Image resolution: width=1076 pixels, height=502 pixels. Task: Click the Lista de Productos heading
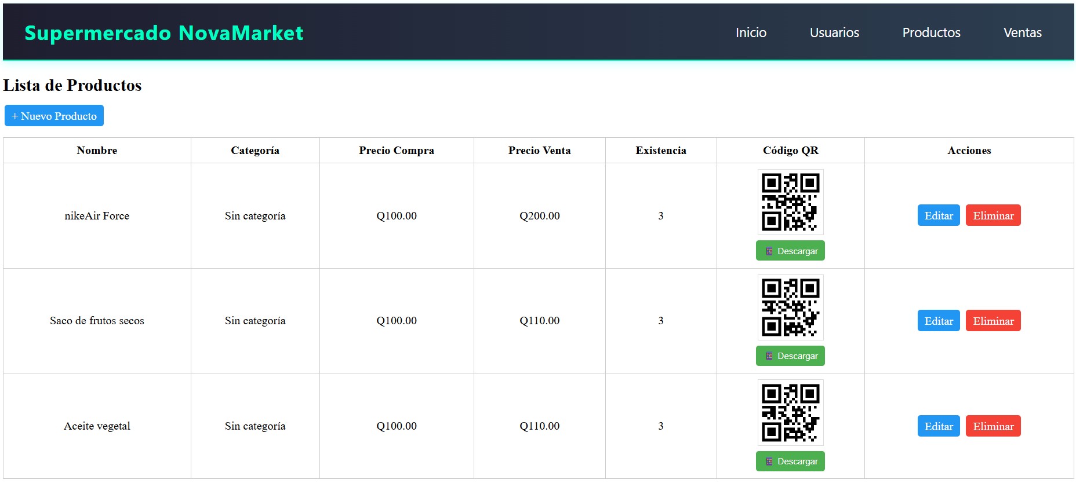point(72,85)
